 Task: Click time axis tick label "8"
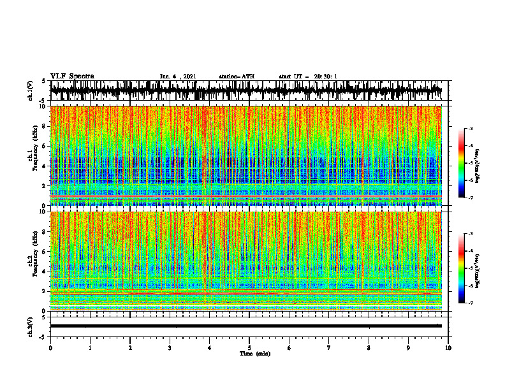coord(369,348)
